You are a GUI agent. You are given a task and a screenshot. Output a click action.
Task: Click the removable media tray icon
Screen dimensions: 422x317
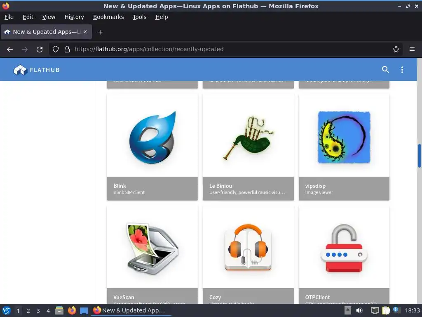pyautogui.click(x=348, y=310)
